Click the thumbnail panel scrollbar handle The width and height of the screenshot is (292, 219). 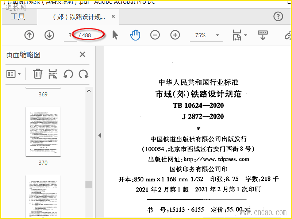(x=89, y=184)
